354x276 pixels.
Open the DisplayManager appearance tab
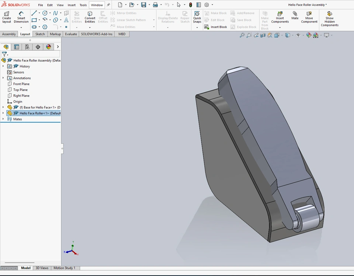[x=48, y=47]
